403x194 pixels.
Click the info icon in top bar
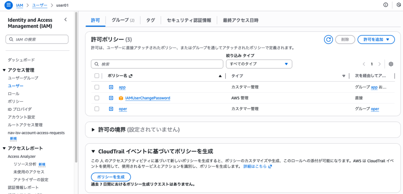point(385,5)
